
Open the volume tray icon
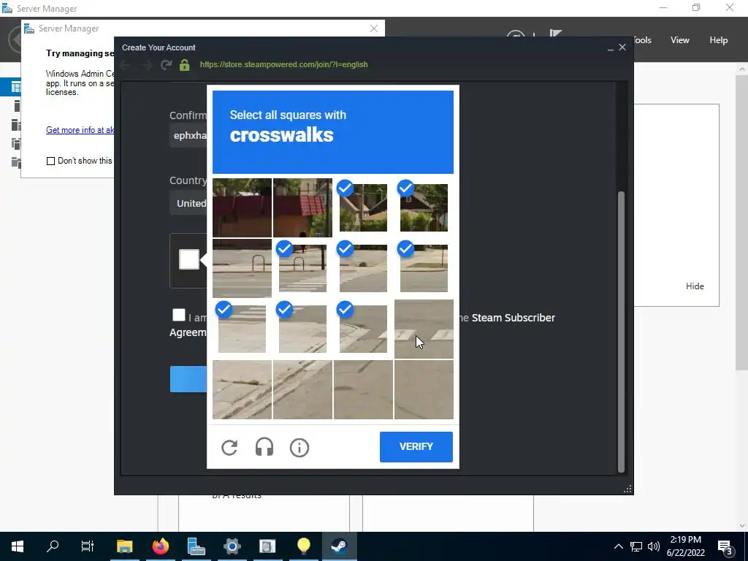pyautogui.click(x=654, y=546)
